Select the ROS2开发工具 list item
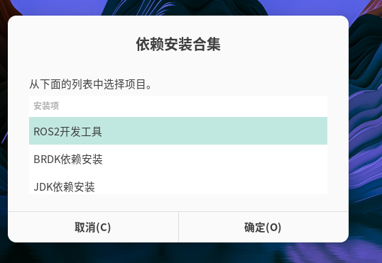382x263 pixels. click(178, 131)
